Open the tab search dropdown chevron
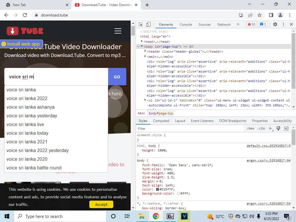The width and height of the screenshot is (296, 222). click(249, 4)
